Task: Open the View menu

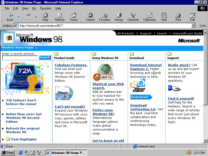Action: tap(25, 8)
